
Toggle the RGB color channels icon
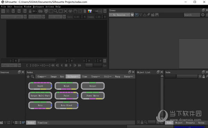pos(90,11)
